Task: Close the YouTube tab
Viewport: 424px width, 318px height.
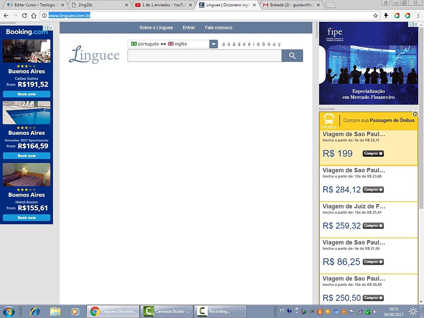Action: click(190, 5)
